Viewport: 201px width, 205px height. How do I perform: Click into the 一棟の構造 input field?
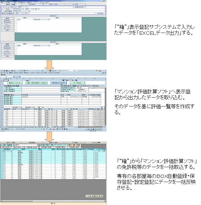click(x=59, y=11)
